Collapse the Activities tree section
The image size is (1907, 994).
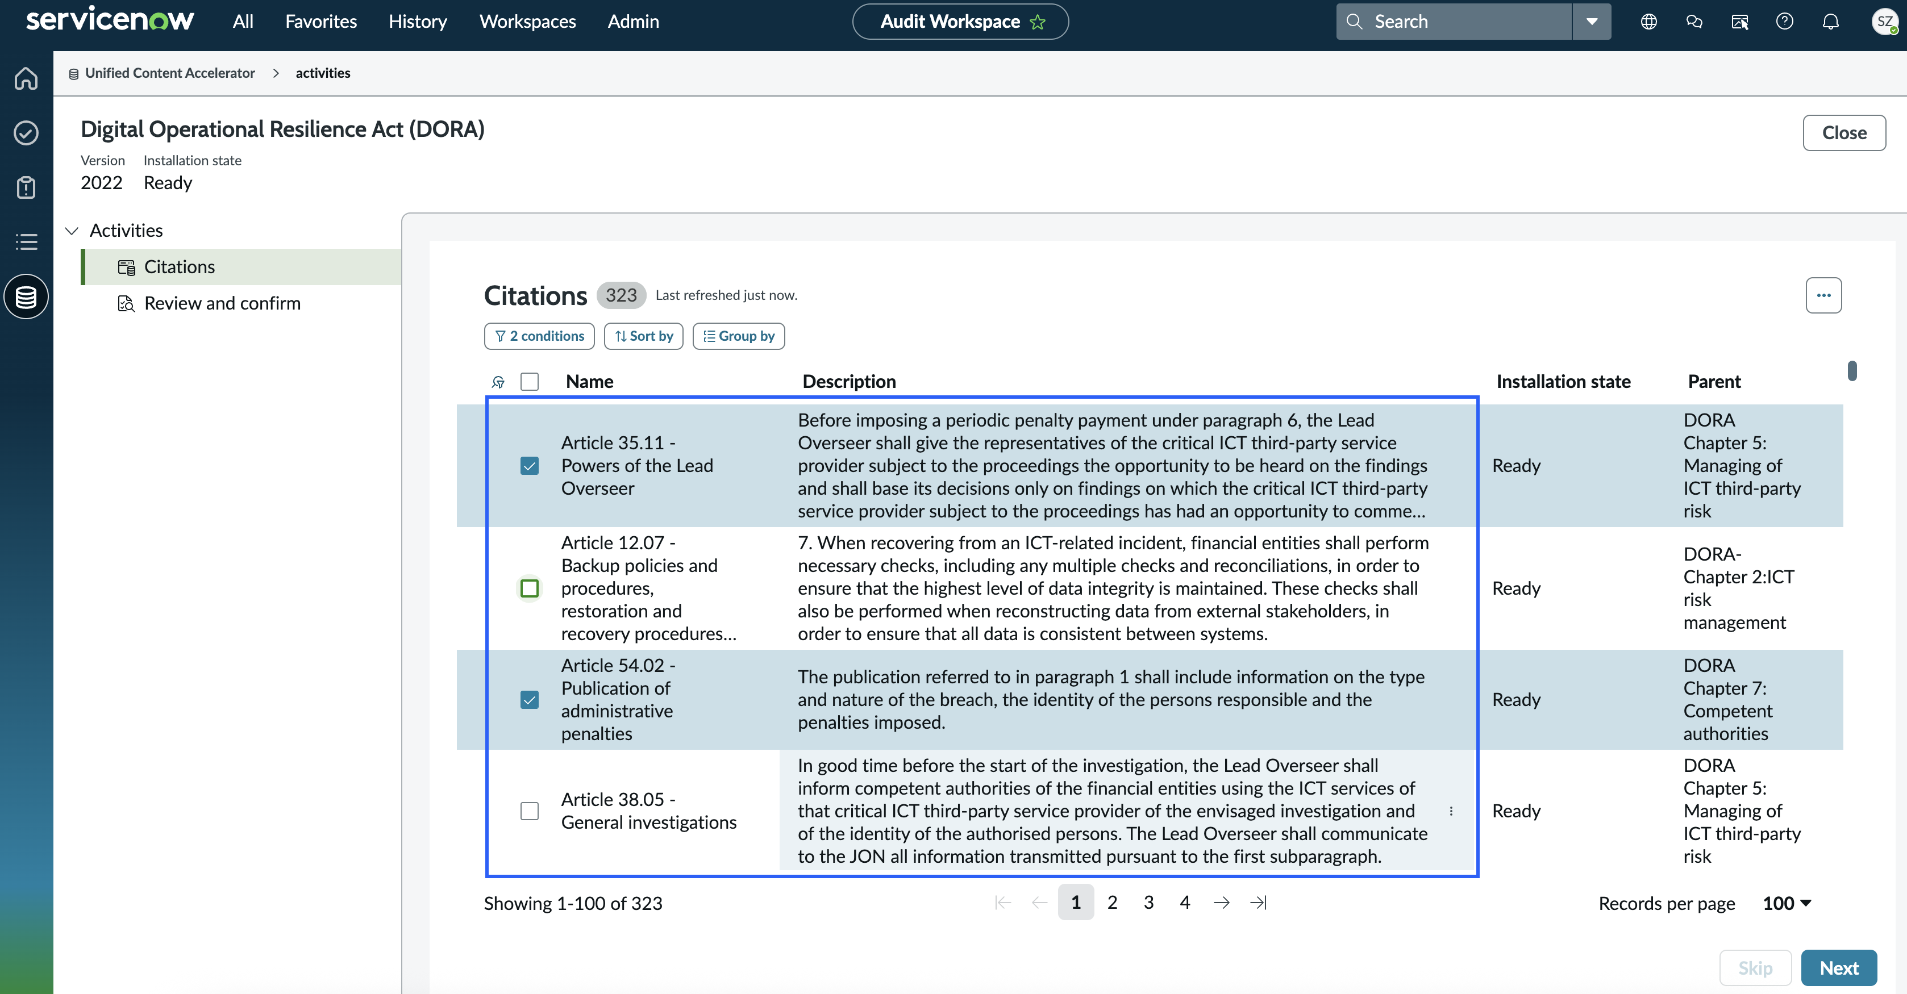(x=72, y=231)
